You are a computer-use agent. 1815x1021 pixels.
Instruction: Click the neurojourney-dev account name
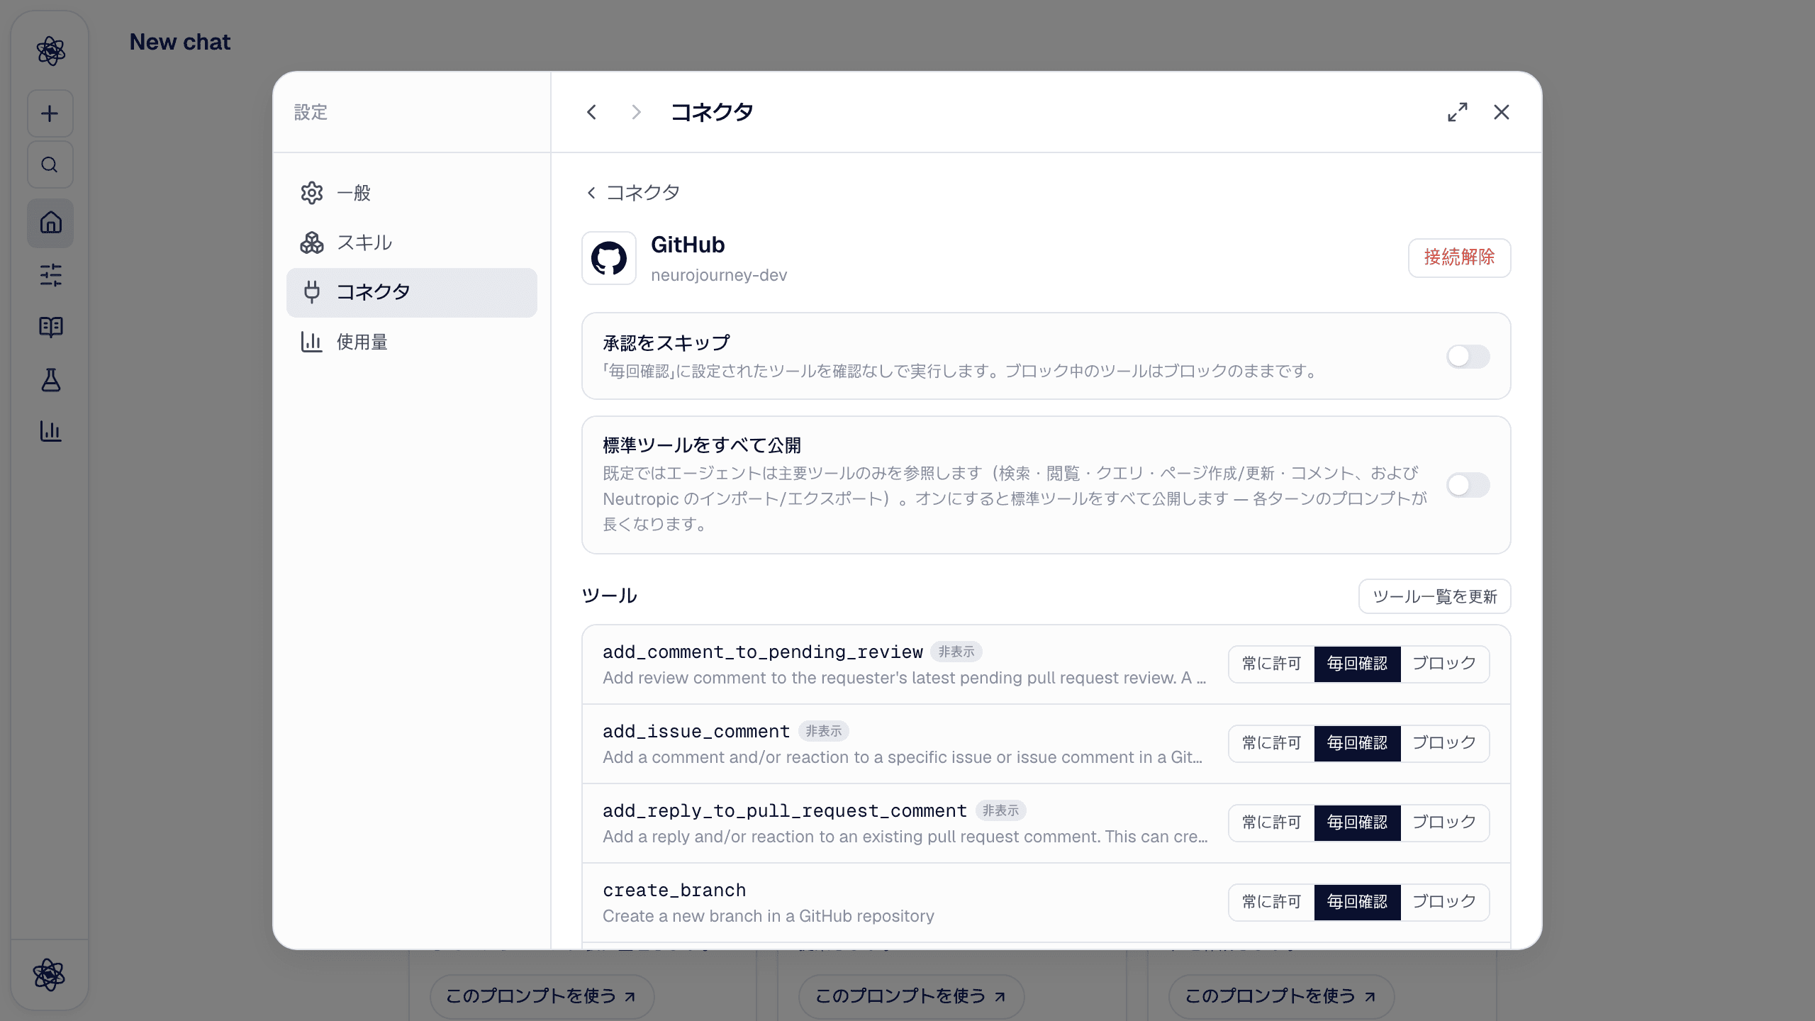coord(719,275)
